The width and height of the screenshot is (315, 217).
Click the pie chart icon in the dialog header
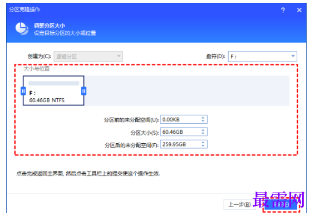pyautogui.click(x=22, y=28)
